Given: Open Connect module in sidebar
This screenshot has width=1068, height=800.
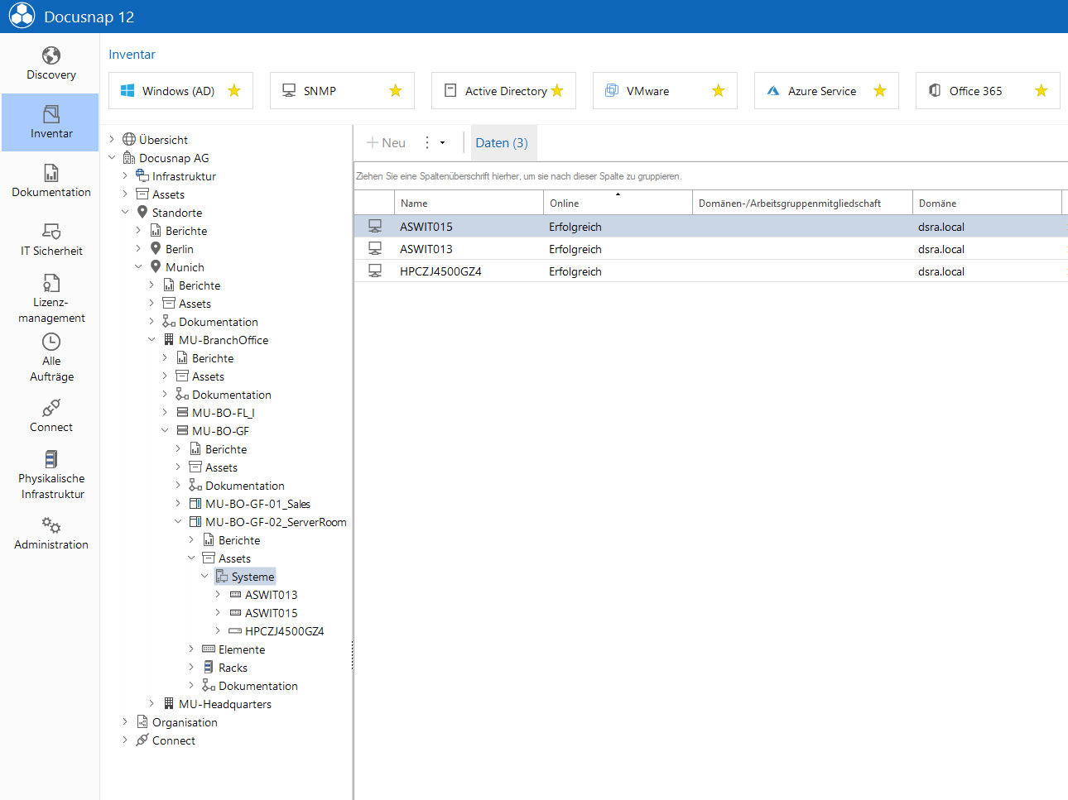Looking at the screenshot, I should 51,416.
